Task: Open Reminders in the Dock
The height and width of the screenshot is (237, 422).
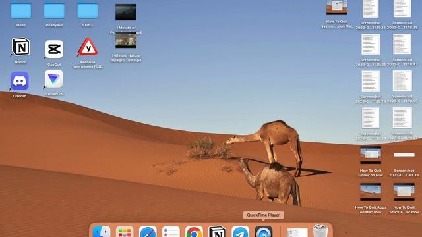Action: tap(171, 232)
